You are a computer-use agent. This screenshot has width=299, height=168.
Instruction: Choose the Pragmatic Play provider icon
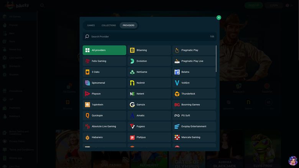pyautogui.click(x=177, y=50)
